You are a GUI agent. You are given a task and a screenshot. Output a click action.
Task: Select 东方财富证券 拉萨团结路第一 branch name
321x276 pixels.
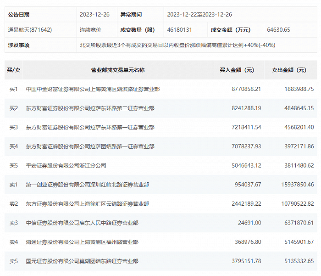(90, 146)
